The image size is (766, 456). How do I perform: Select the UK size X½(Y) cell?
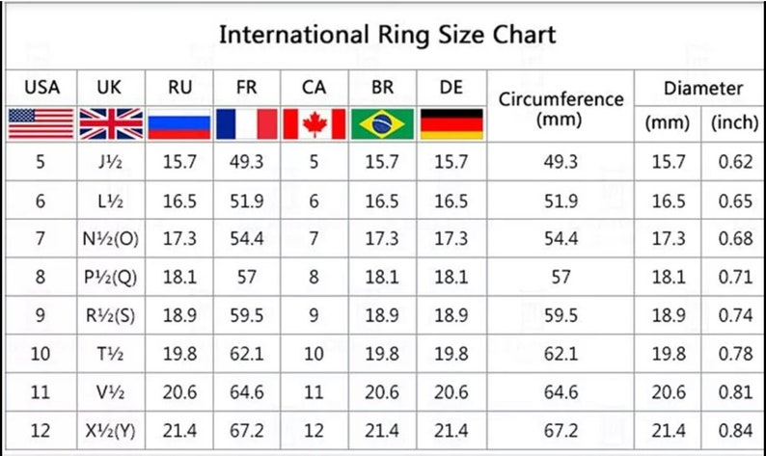(110, 431)
